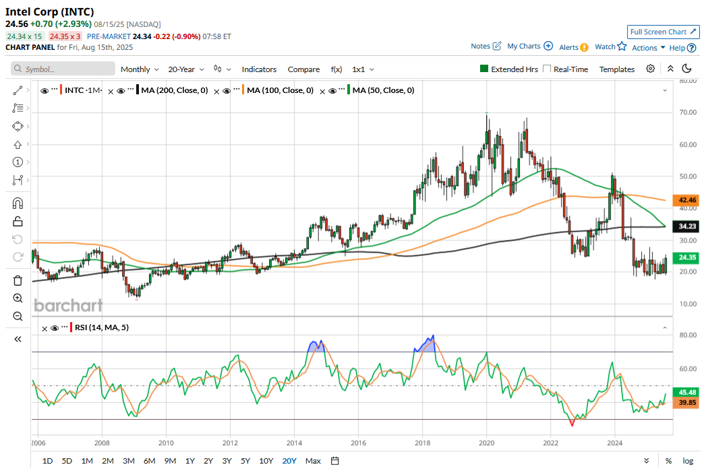This screenshot has height=471, width=708.
Task: Open the f(x) expressions button
Action: point(336,69)
